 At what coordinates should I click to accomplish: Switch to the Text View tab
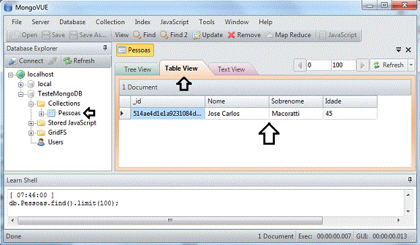click(x=231, y=69)
